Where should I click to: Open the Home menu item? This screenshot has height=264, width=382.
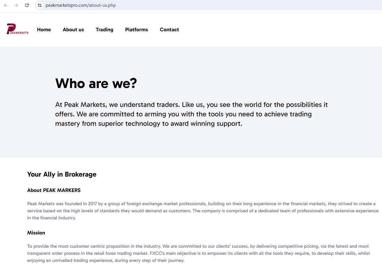click(x=44, y=30)
